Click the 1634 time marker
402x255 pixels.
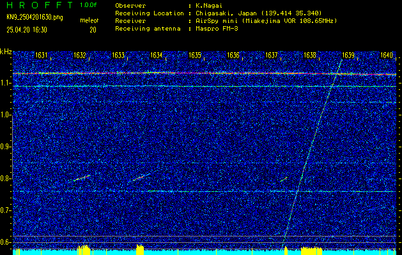[157, 55]
